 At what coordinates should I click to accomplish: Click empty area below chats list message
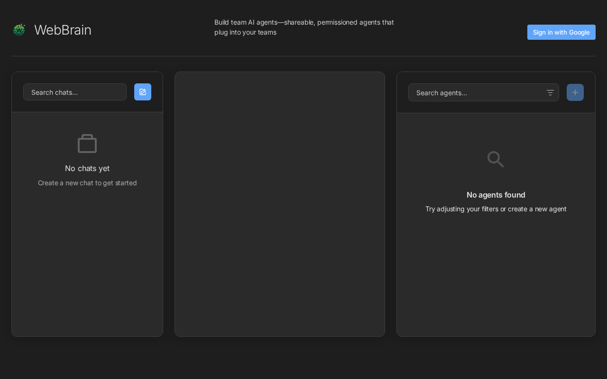(x=87, y=261)
